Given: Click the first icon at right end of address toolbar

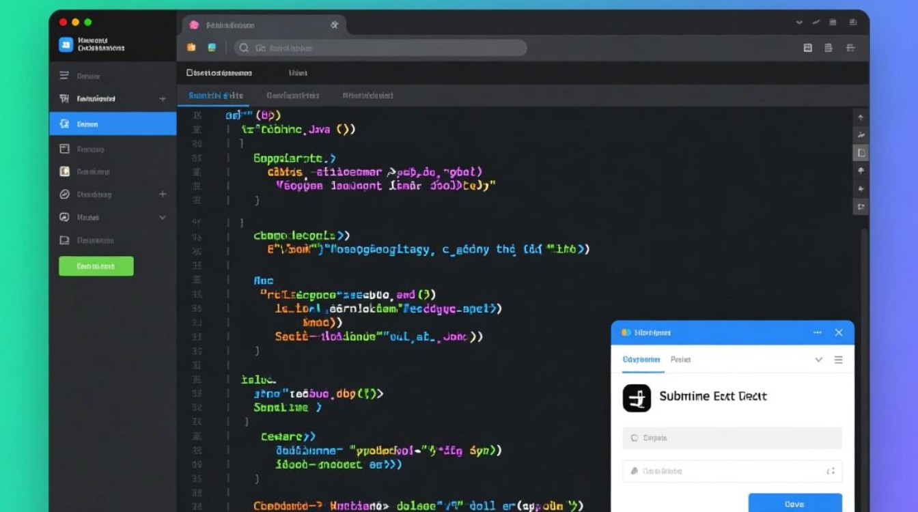Looking at the screenshot, I should [808, 48].
